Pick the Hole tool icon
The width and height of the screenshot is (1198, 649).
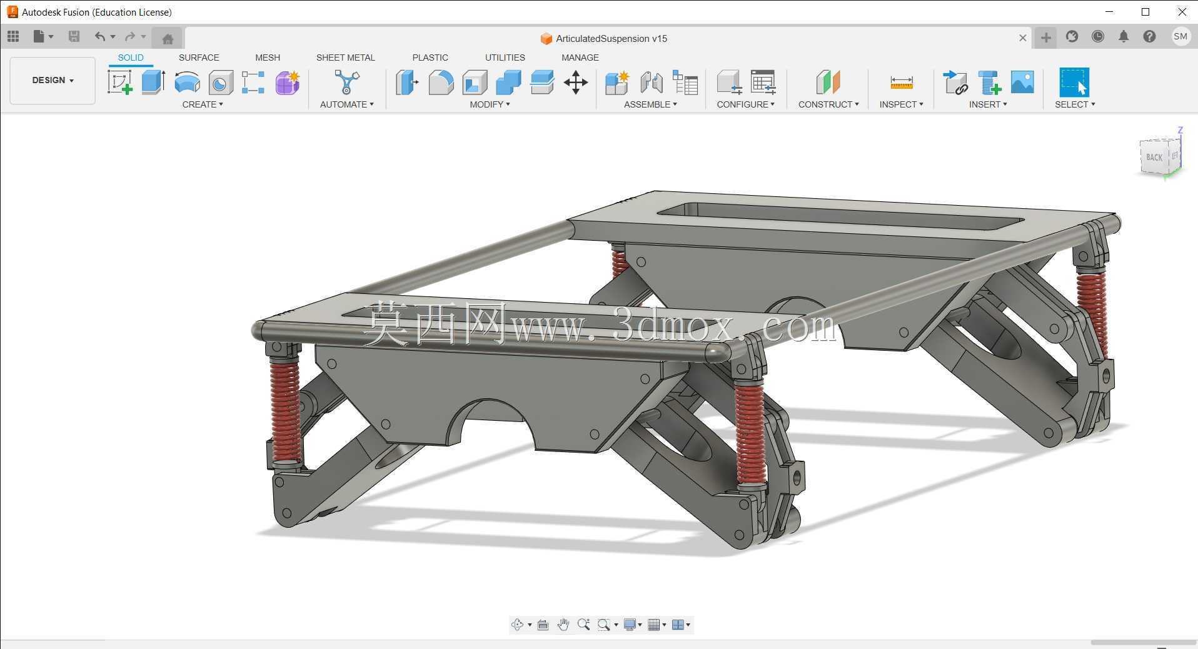(221, 83)
